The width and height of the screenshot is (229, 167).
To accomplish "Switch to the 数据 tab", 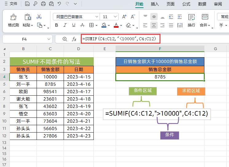I will tap(202, 4).
